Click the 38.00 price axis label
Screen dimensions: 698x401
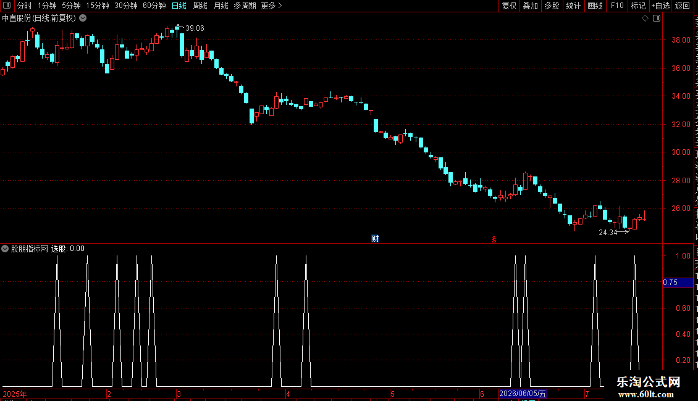pyautogui.click(x=681, y=40)
